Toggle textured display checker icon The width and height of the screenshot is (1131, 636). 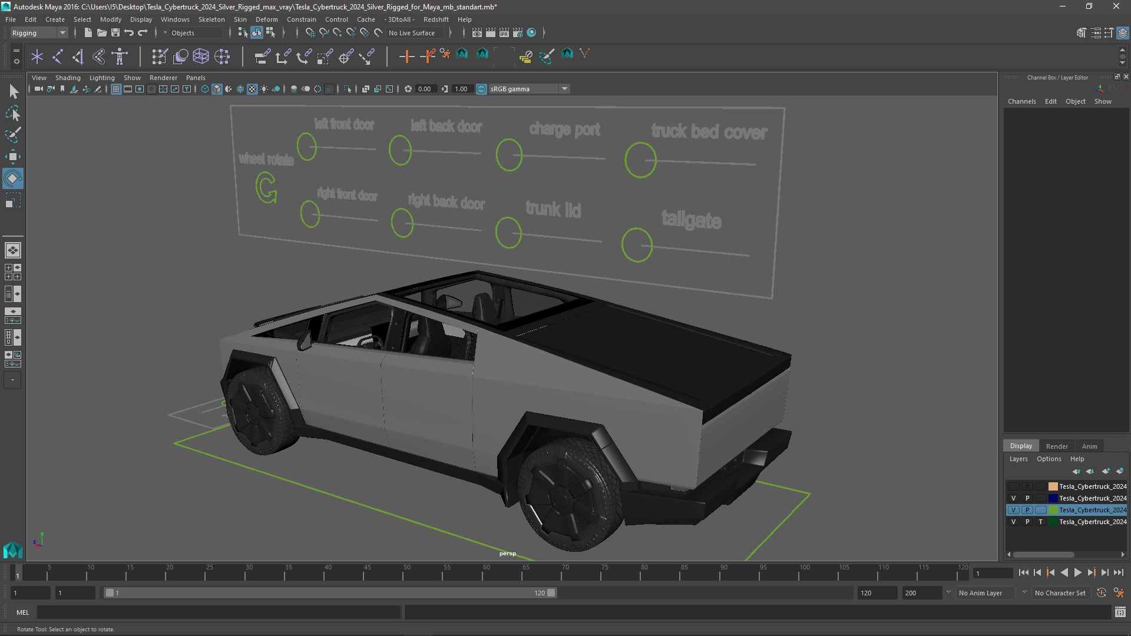(x=252, y=89)
